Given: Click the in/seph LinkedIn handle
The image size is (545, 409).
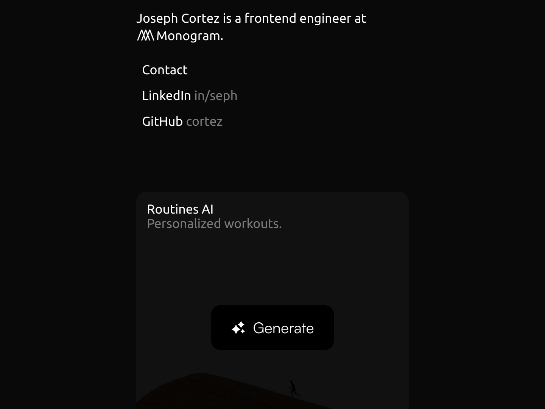Looking at the screenshot, I should point(216,96).
